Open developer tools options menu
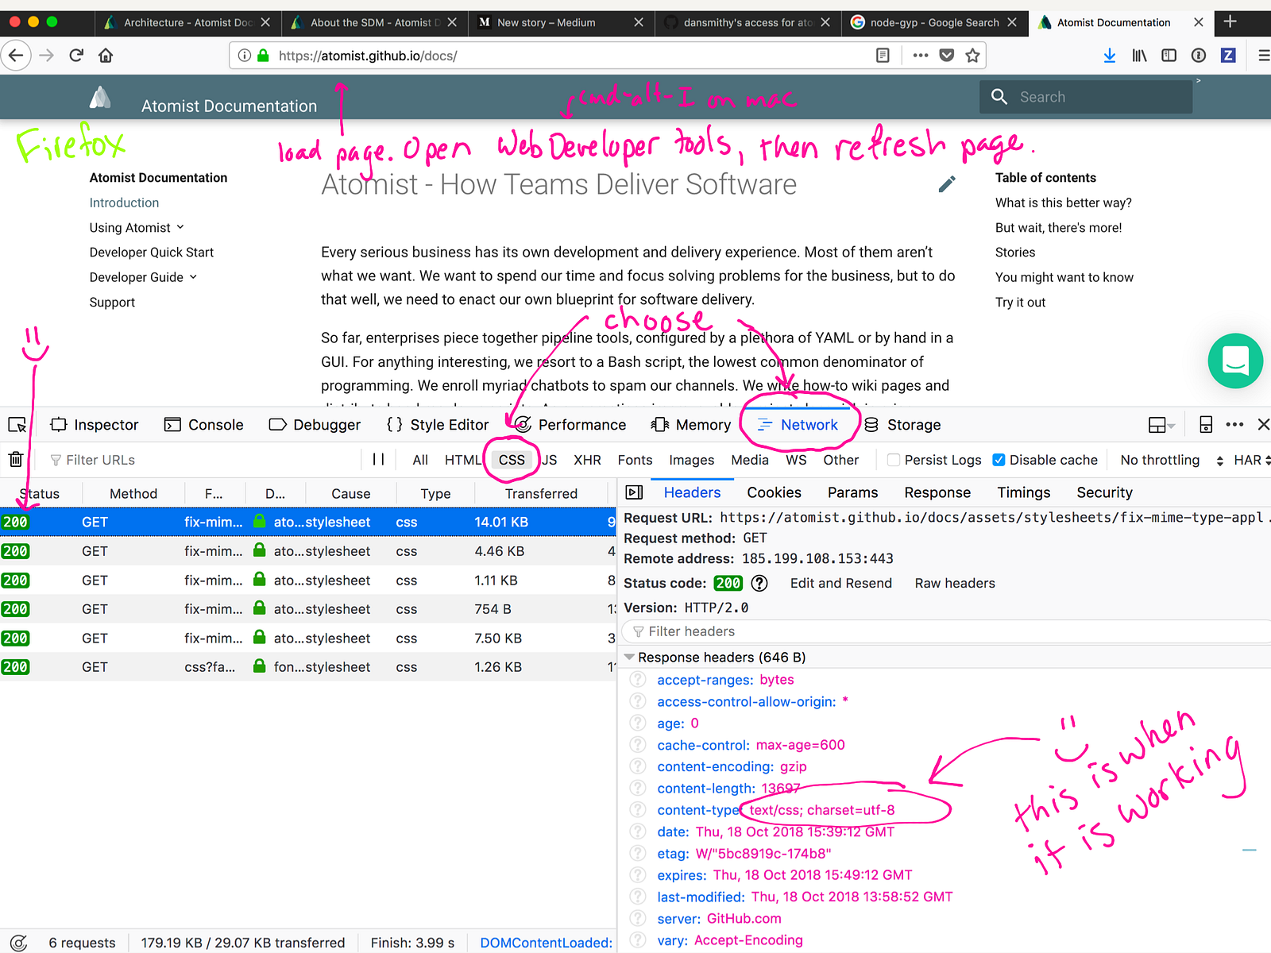The height and width of the screenshot is (953, 1271). click(x=1234, y=425)
